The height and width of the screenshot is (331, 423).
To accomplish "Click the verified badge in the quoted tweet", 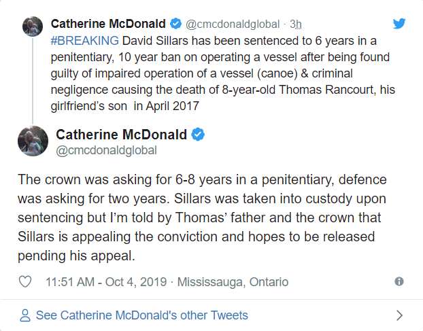I will (x=175, y=24).
